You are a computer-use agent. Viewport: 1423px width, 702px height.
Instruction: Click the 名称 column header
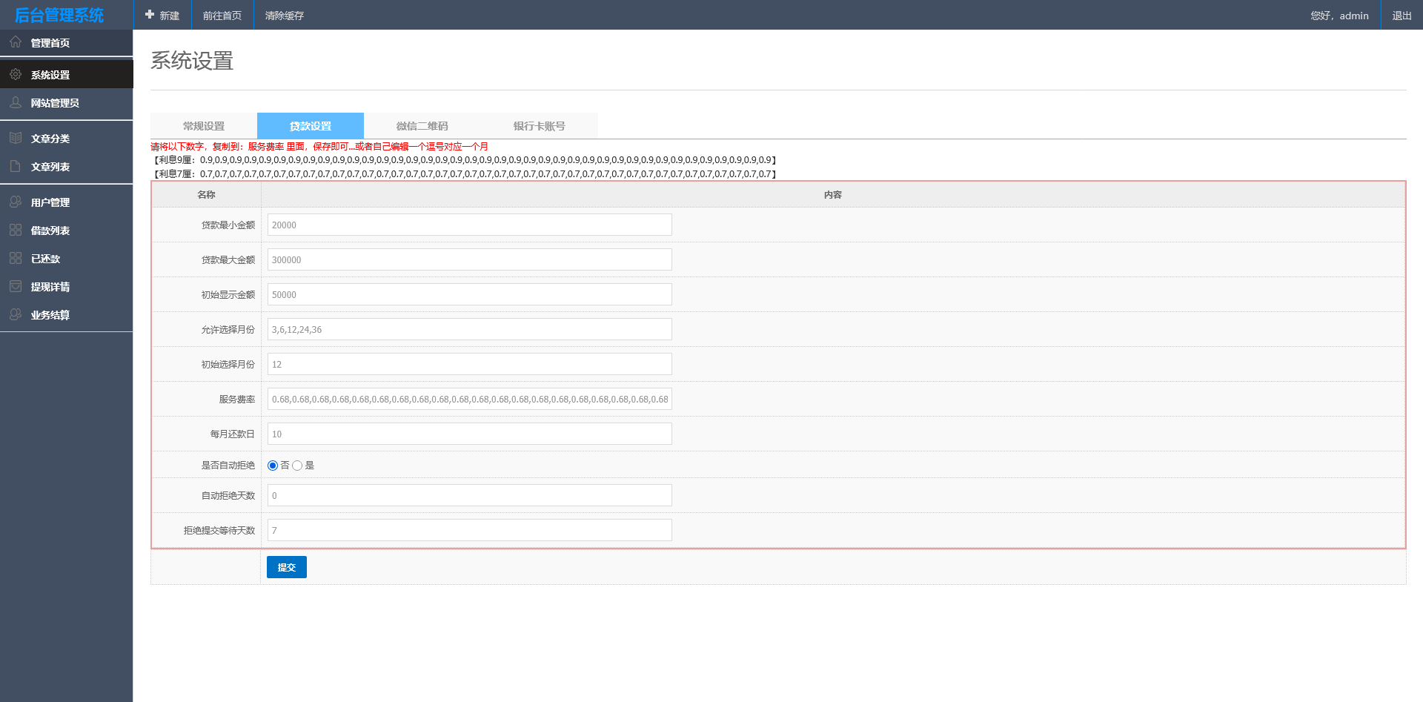tap(206, 194)
